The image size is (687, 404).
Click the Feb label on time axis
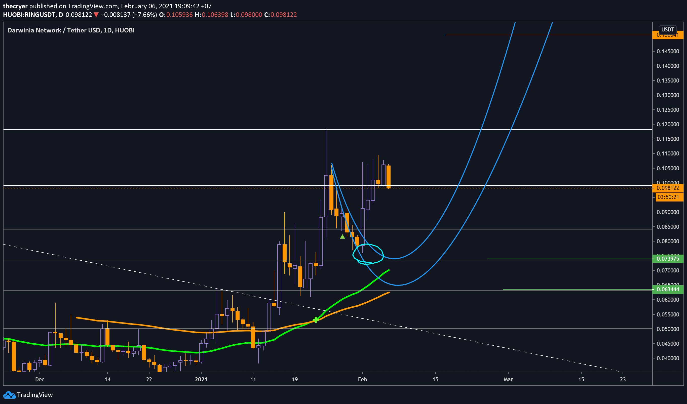tap(362, 379)
